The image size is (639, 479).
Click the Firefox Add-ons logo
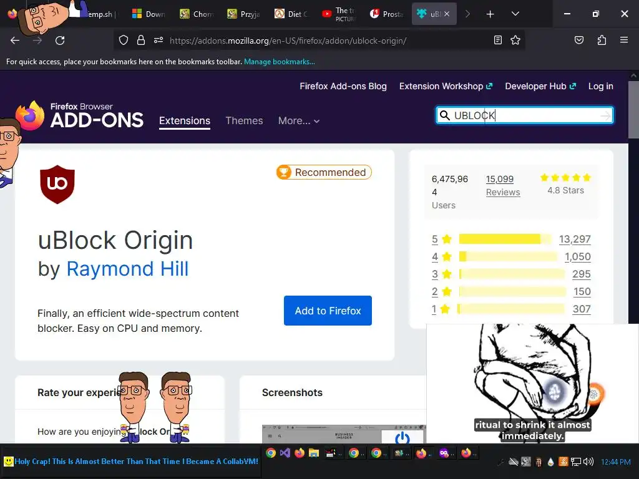point(79,115)
